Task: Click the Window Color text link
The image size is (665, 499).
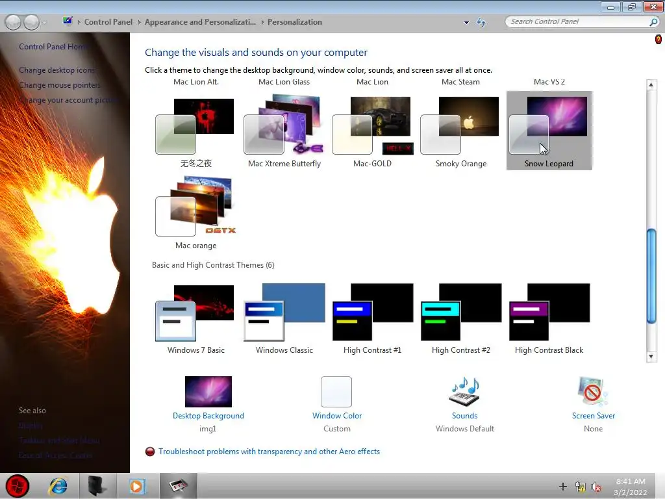Action: (337, 416)
